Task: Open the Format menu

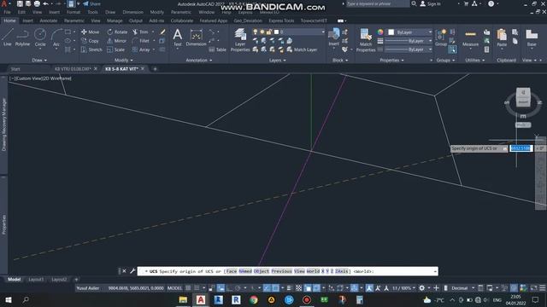Action: (74, 12)
